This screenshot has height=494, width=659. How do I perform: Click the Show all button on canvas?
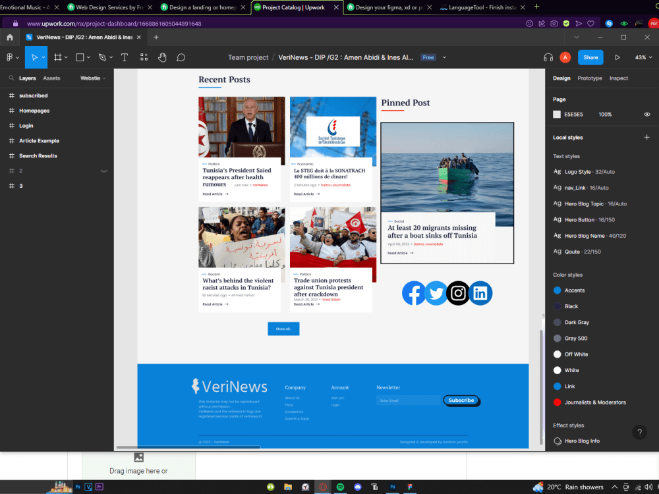pos(283,329)
